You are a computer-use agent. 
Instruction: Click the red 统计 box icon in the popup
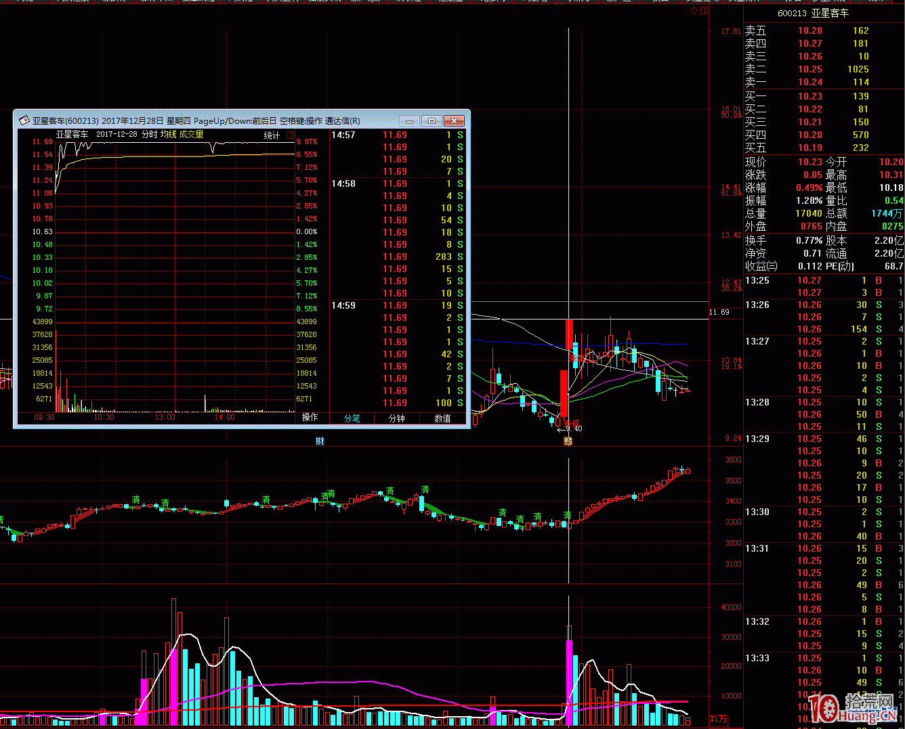pyautogui.click(x=290, y=135)
